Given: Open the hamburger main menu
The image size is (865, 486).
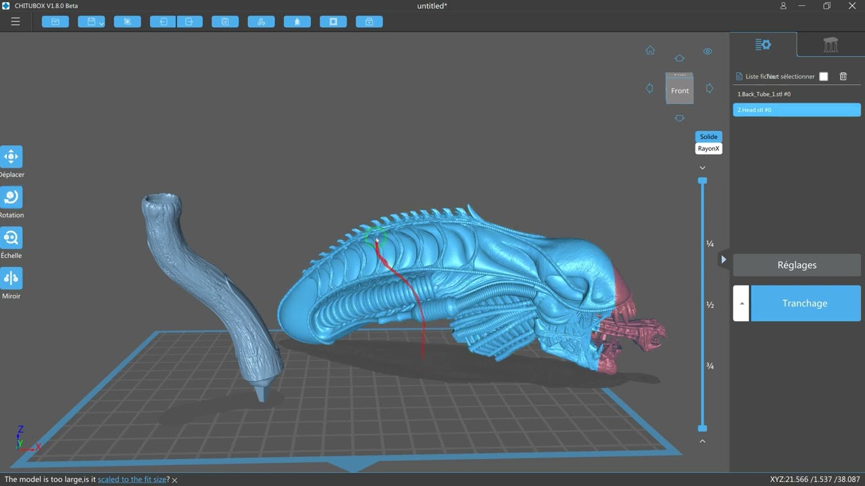Looking at the screenshot, I should [x=16, y=22].
